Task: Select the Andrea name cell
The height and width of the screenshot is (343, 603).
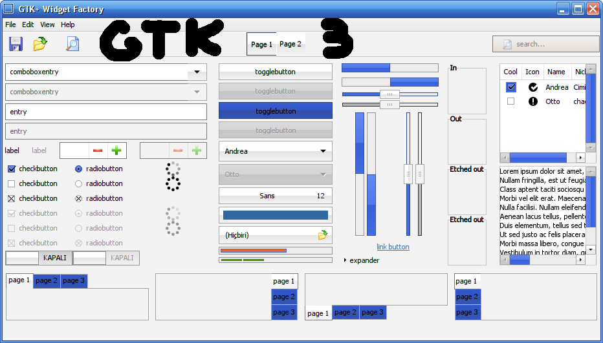Action: (x=557, y=87)
